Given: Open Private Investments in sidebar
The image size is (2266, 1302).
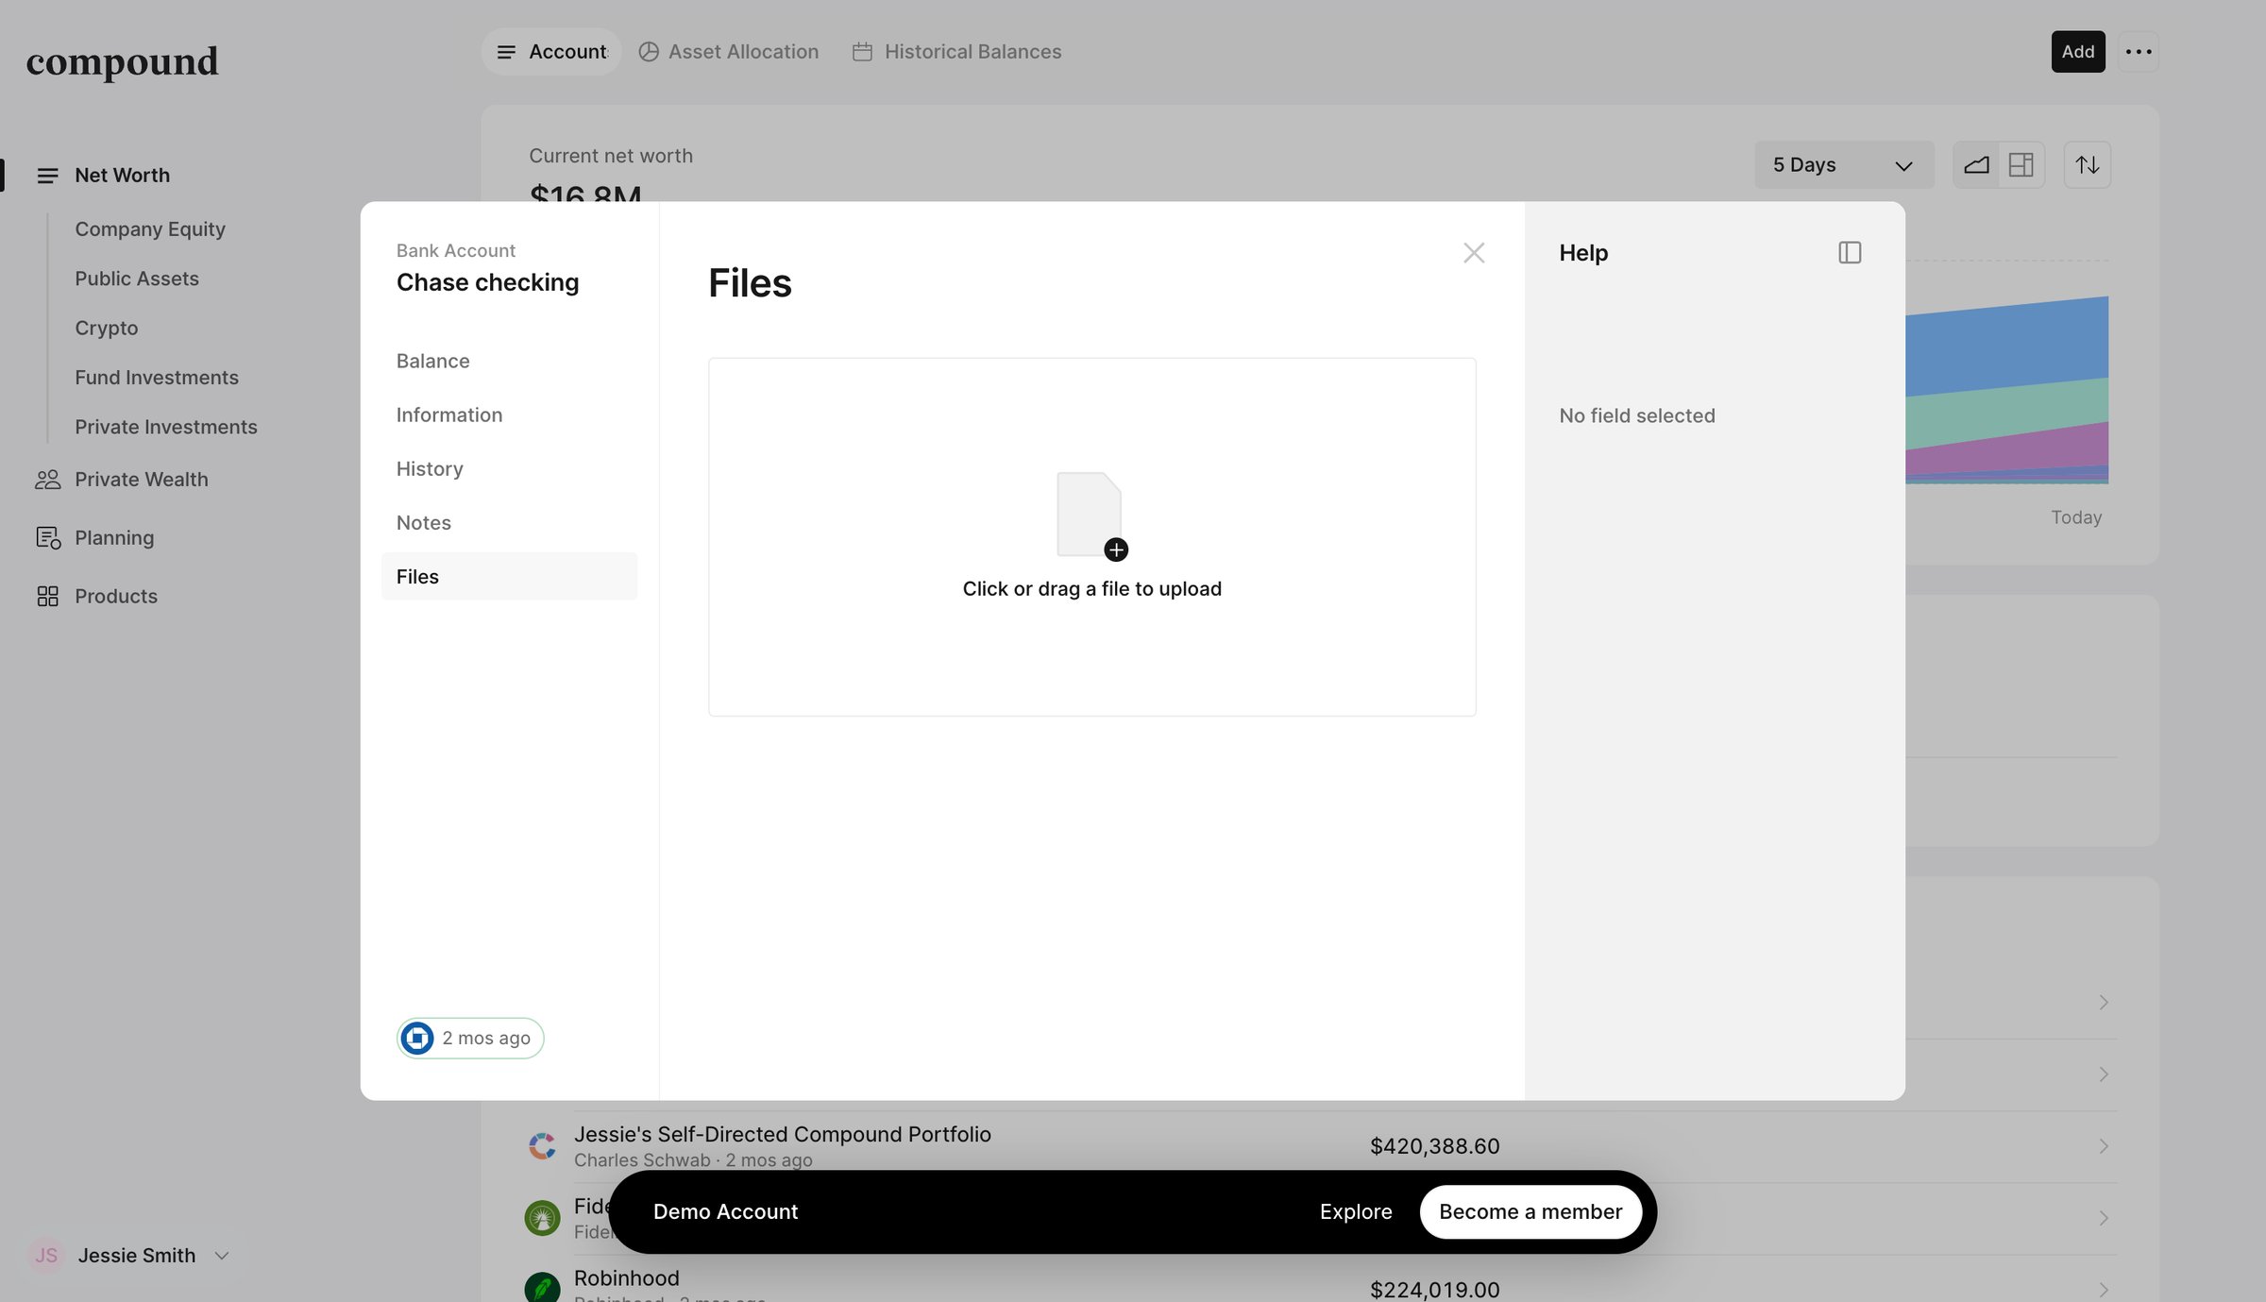Looking at the screenshot, I should [x=166, y=427].
